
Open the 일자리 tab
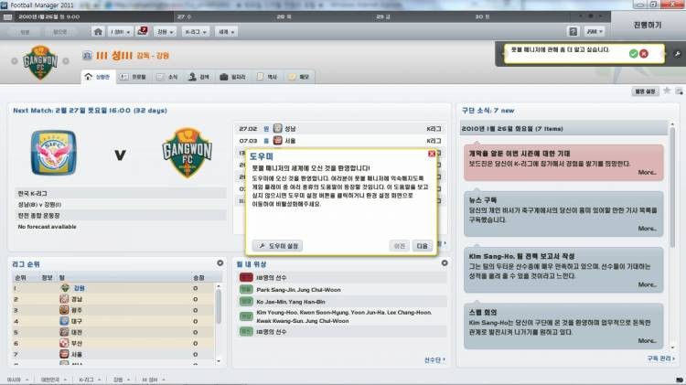(231, 78)
